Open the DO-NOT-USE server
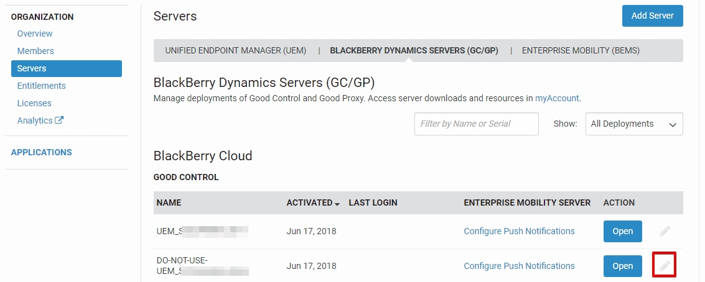This screenshot has width=705, height=282. (622, 266)
